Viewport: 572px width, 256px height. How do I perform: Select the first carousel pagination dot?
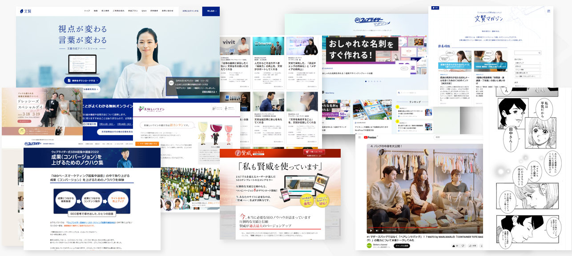366,81
